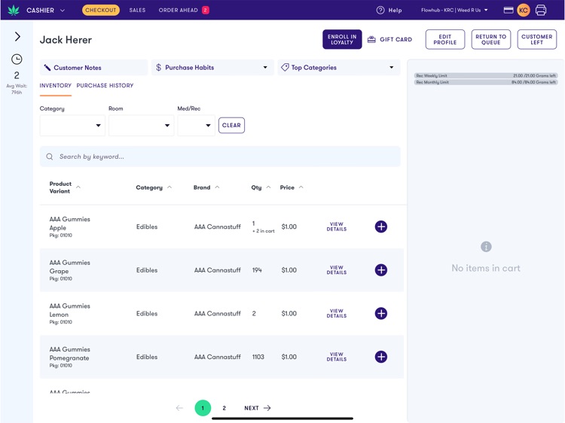View details for AAA Gummies Lemon

click(337, 313)
